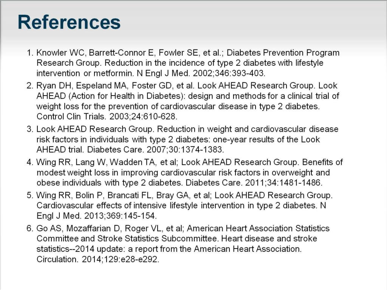Click the Diabetes Care. 2011;34:1481-1486 text
387x290 pixels.
pyautogui.click(x=254, y=182)
